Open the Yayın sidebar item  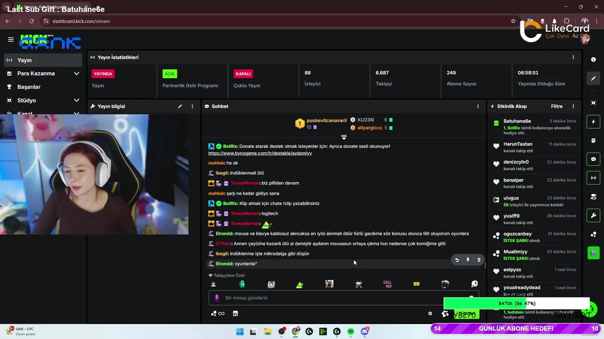click(x=43, y=60)
